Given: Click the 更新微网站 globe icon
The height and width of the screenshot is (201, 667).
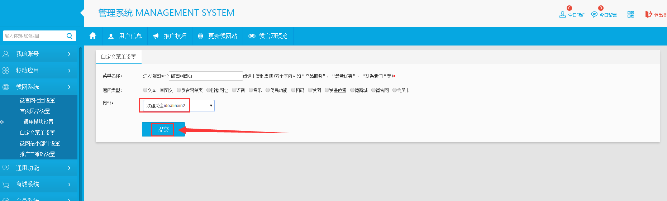Looking at the screenshot, I should 200,36.
